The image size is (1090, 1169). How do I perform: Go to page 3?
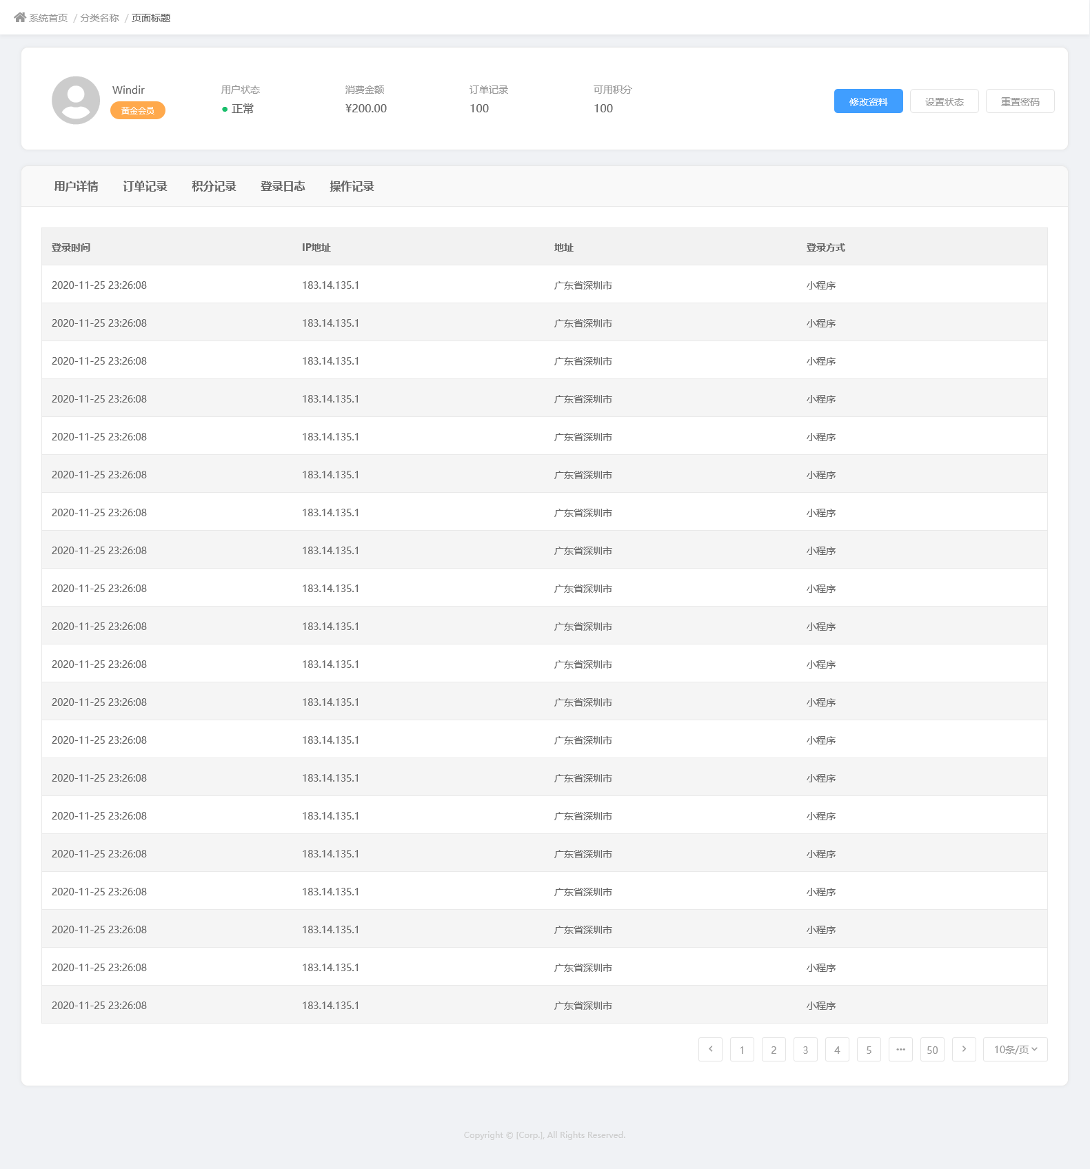pyautogui.click(x=805, y=1049)
